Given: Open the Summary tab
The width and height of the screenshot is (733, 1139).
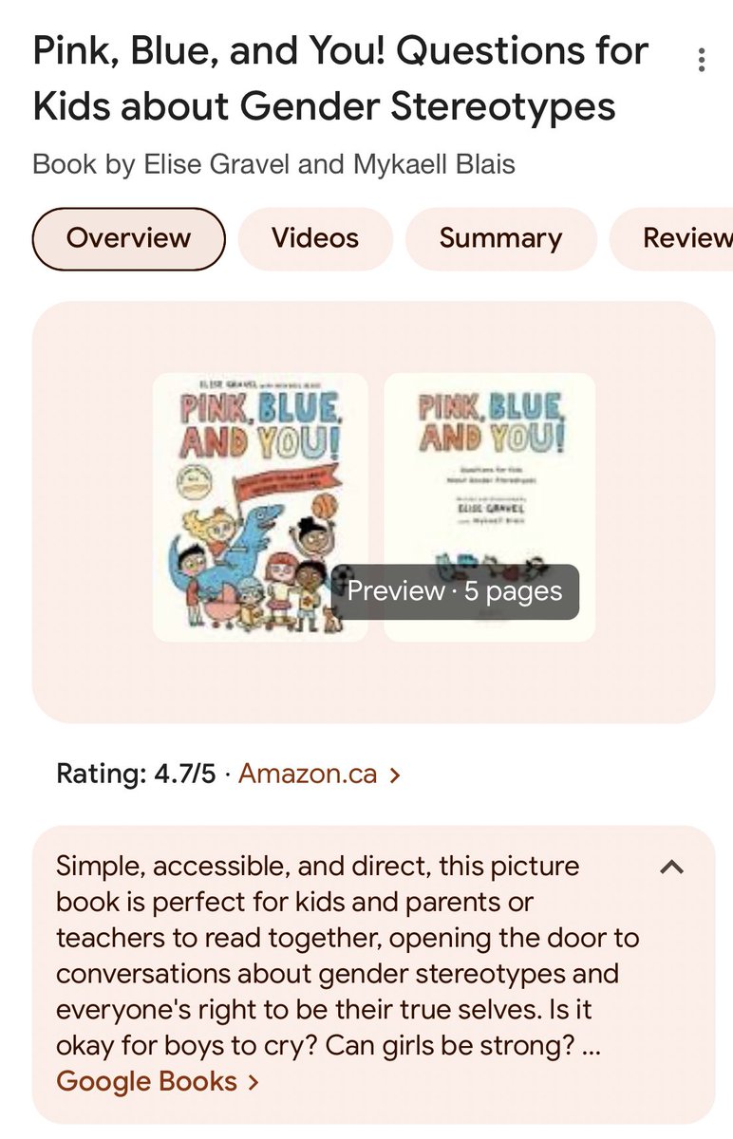Looking at the screenshot, I should 500,238.
